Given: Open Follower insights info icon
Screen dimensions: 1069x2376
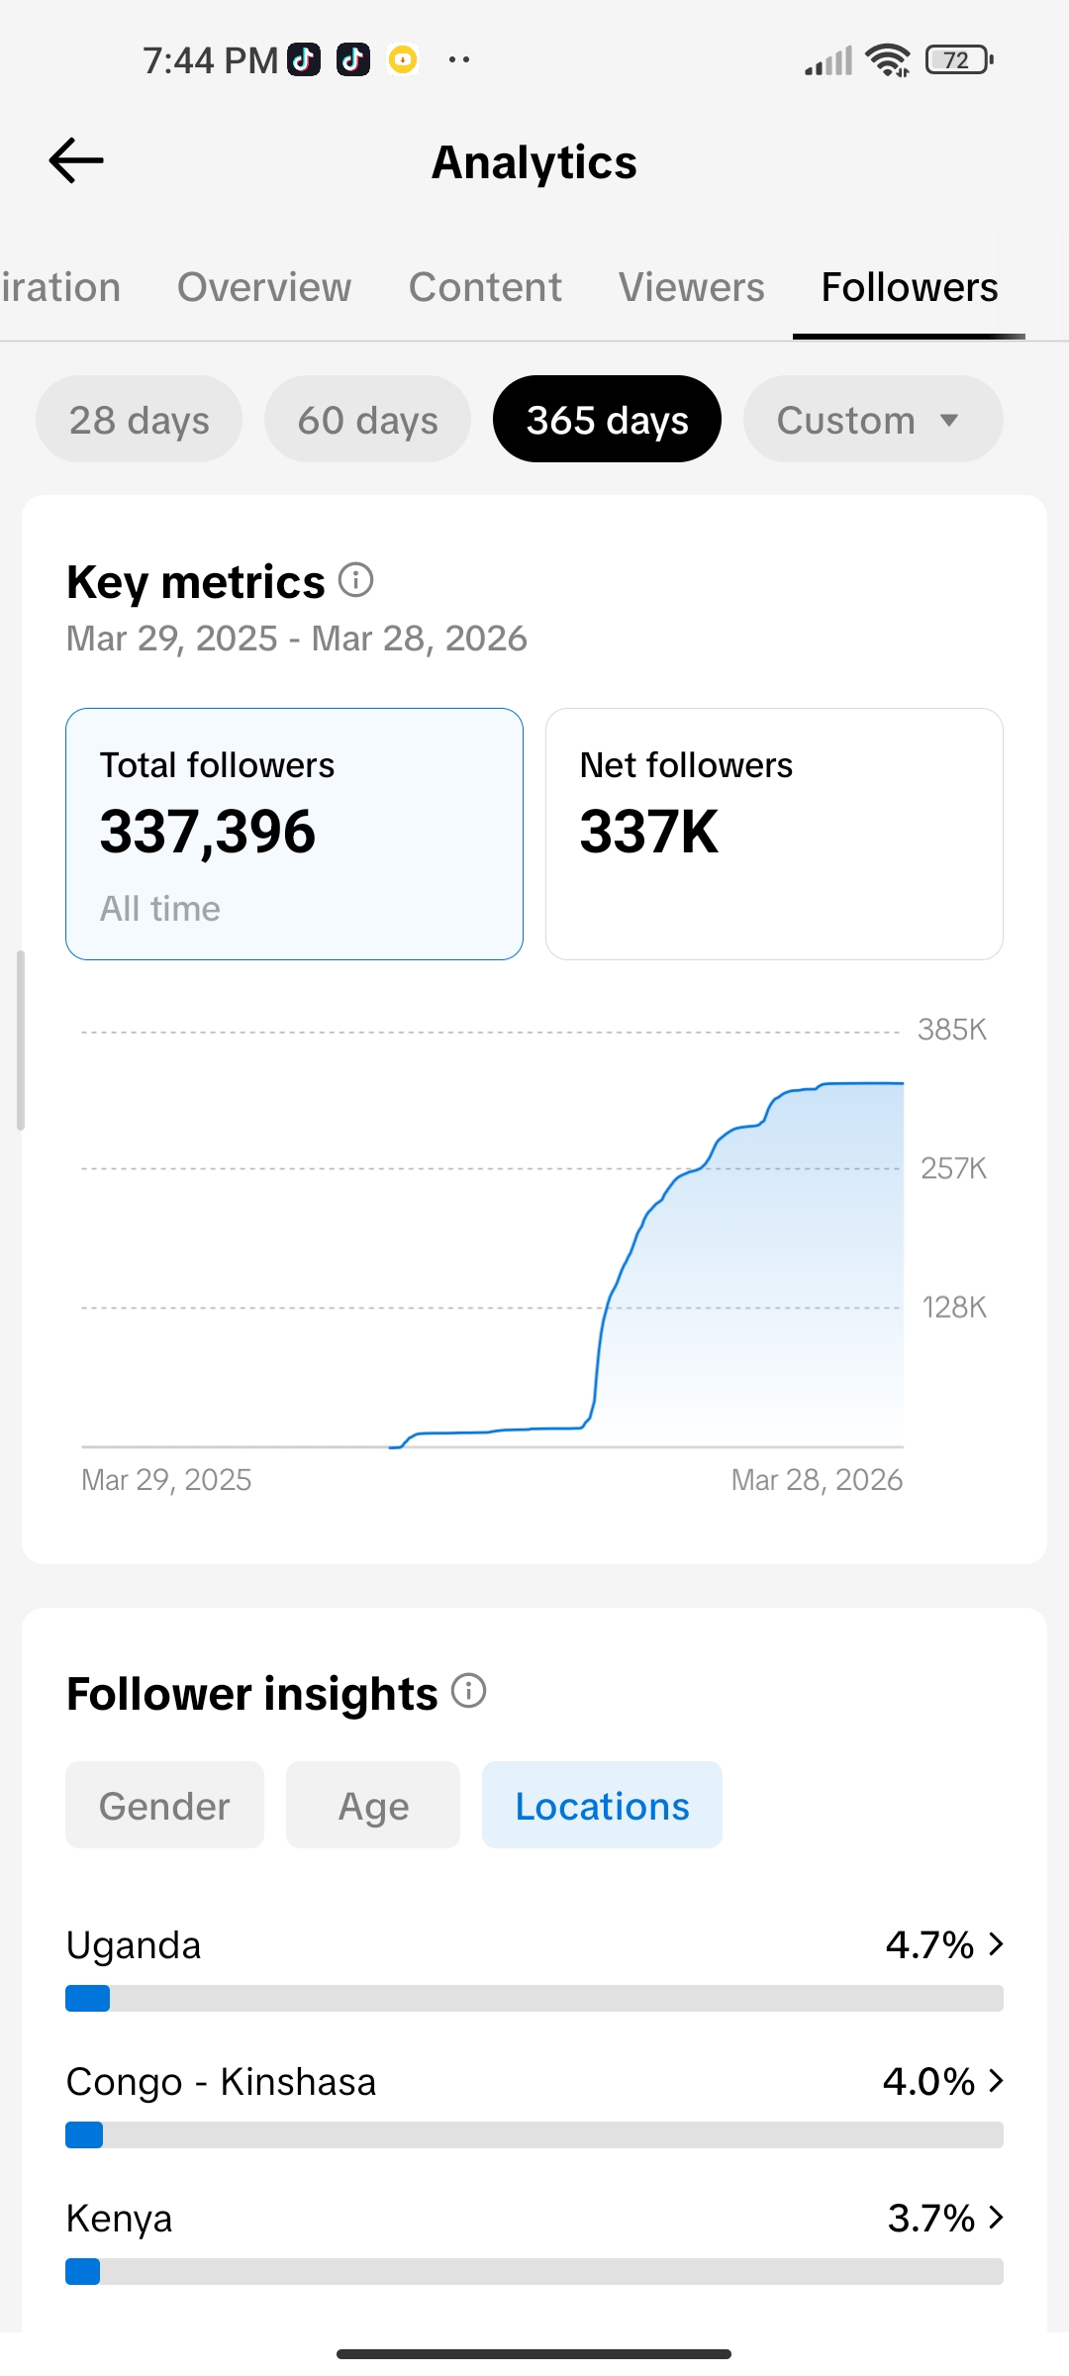Looking at the screenshot, I should coord(469,1691).
